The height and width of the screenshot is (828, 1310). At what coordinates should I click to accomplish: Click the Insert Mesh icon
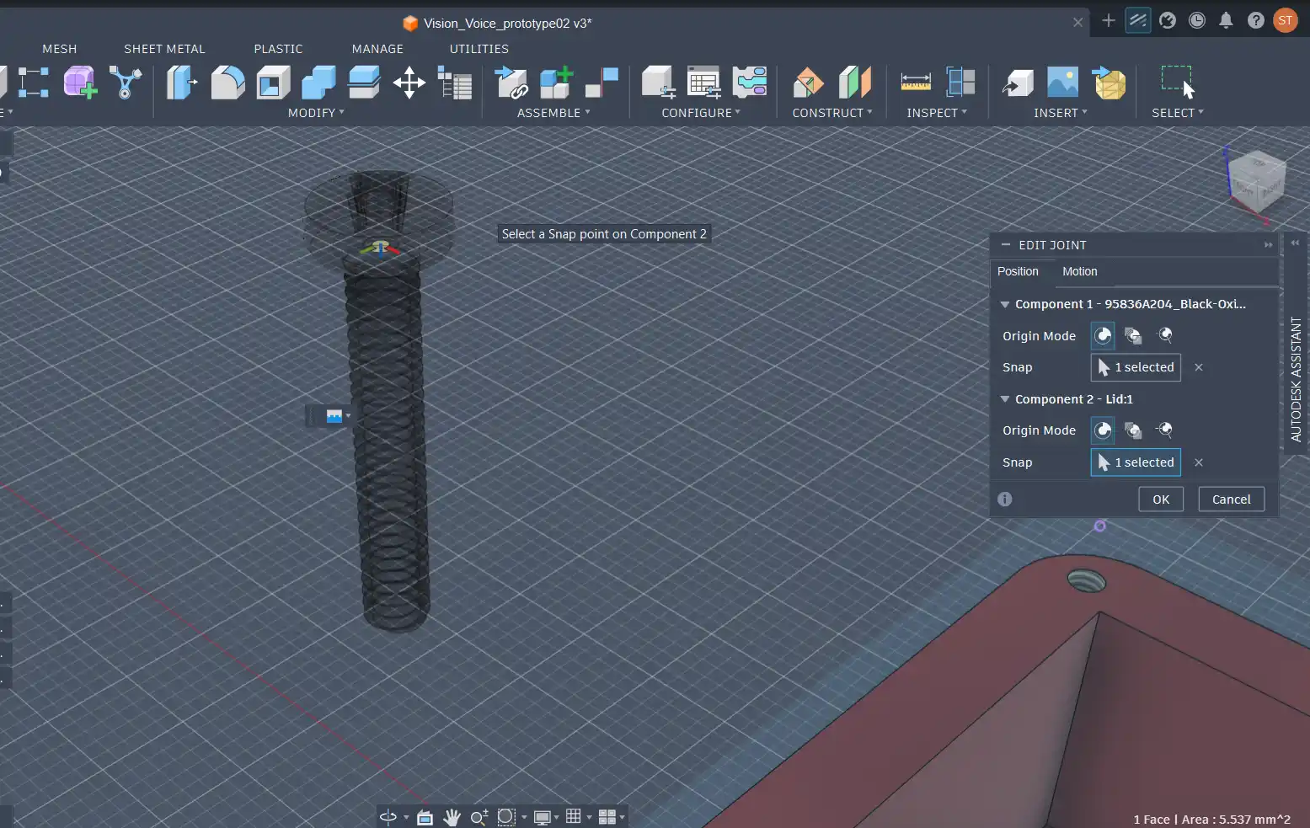[1109, 83]
